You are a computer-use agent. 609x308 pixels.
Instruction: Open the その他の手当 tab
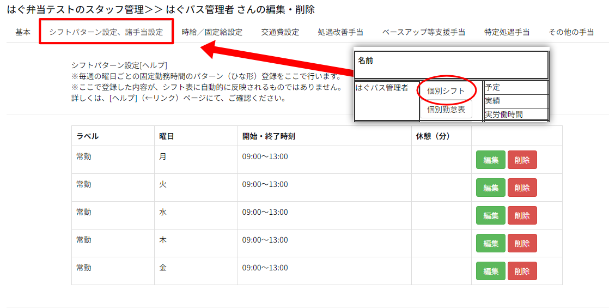point(571,32)
